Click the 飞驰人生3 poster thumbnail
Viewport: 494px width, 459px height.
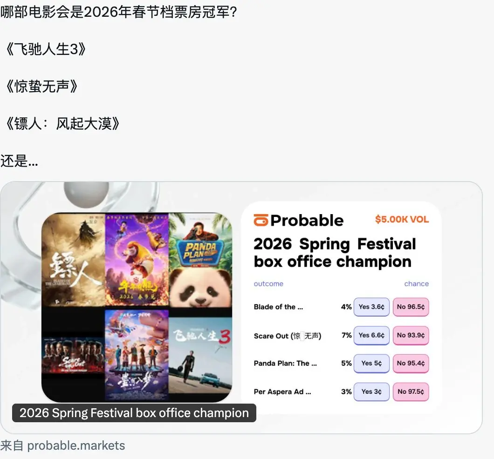click(200, 356)
